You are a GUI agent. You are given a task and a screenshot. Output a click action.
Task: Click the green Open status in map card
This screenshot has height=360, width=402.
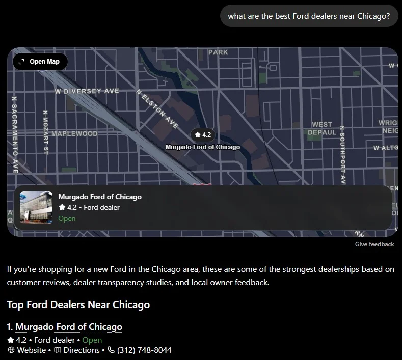(x=67, y=218)
